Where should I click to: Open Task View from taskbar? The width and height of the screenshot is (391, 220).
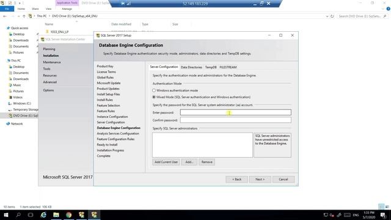[x=31, y=215]
